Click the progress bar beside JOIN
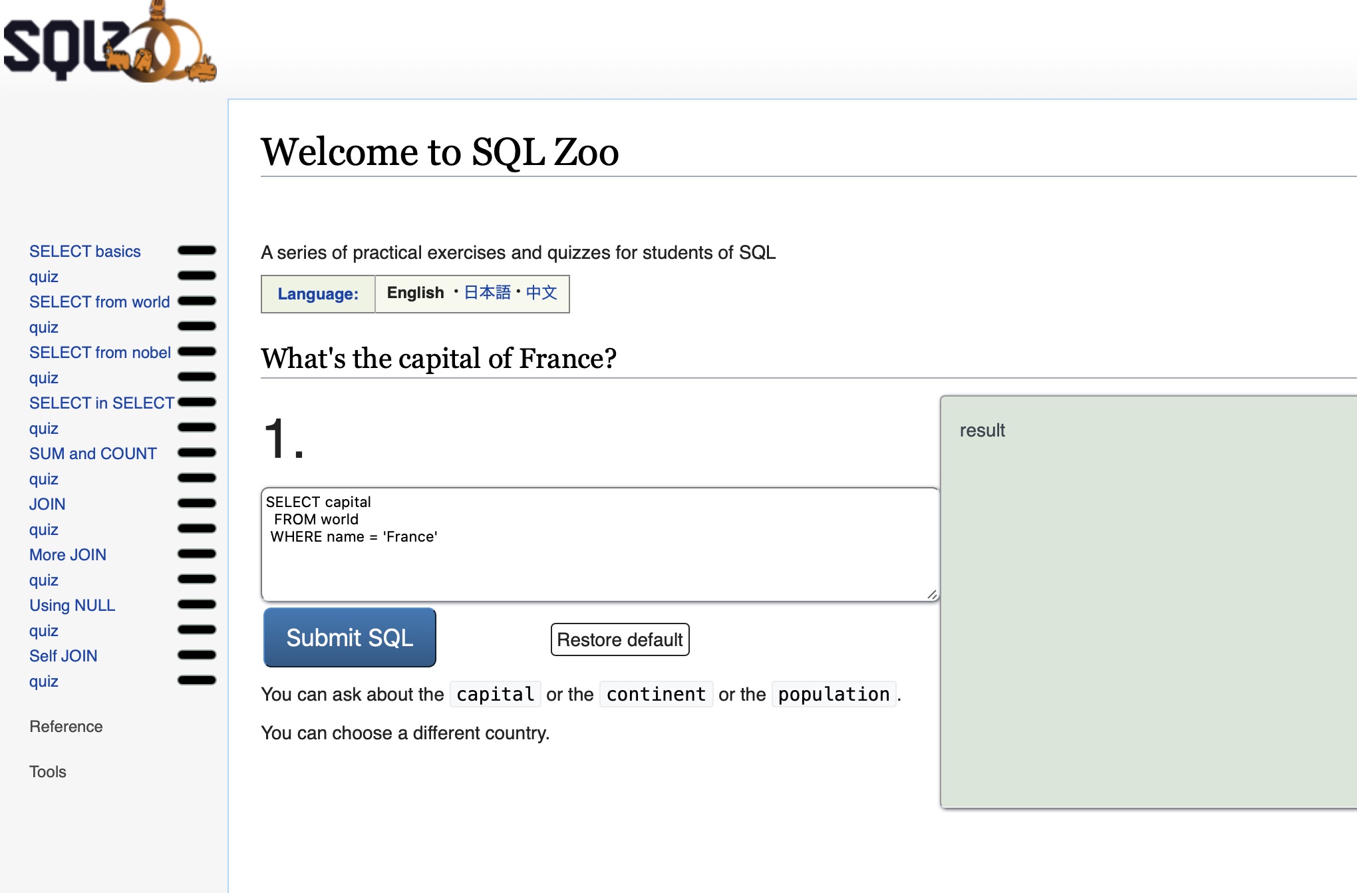The image size is (1357, 893). click(196, 503)
